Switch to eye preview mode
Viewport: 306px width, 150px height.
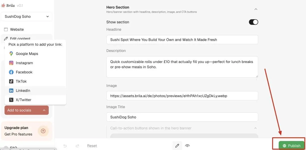(187, 146)
